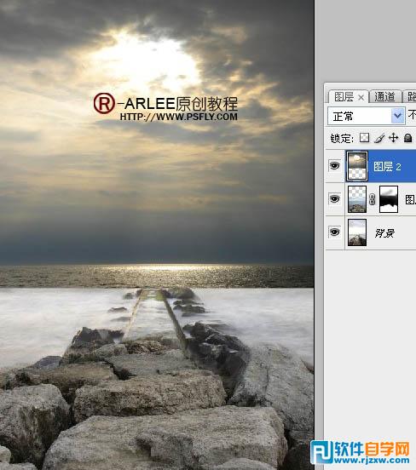
Task: Open the 正常 blend mode dropdown
Action: (367, 116)
